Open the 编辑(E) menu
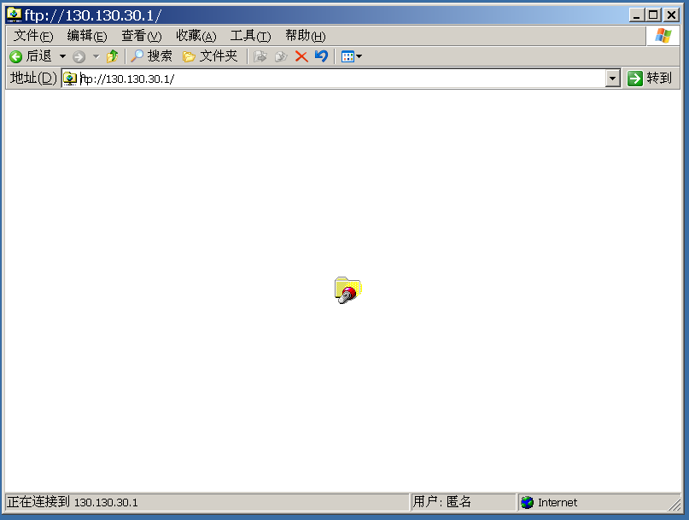689x520 pixels. 87,36
